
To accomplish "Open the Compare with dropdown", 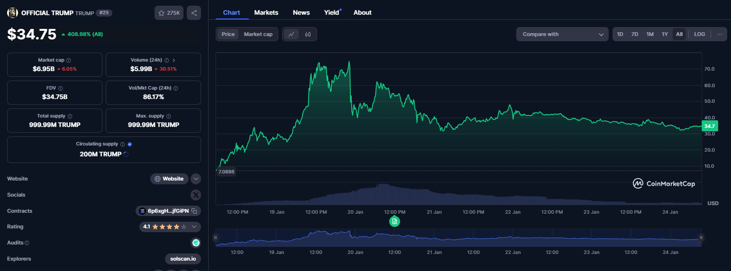I will coord(562,34).
